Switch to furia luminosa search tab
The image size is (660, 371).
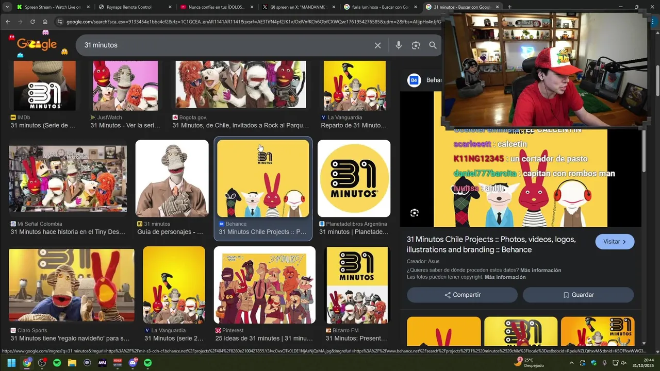click(379, 7)
